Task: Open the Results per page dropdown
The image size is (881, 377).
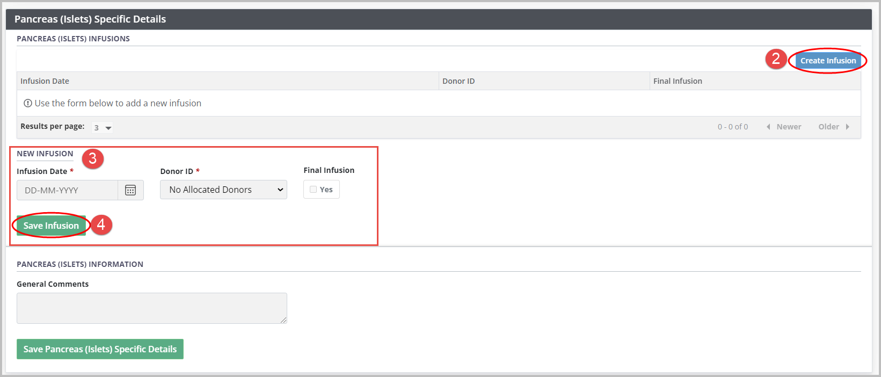Action: pyautogui.click(x=102, y=128)
